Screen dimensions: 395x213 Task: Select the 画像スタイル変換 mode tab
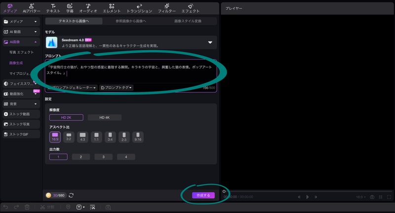[x=188, y=21]
